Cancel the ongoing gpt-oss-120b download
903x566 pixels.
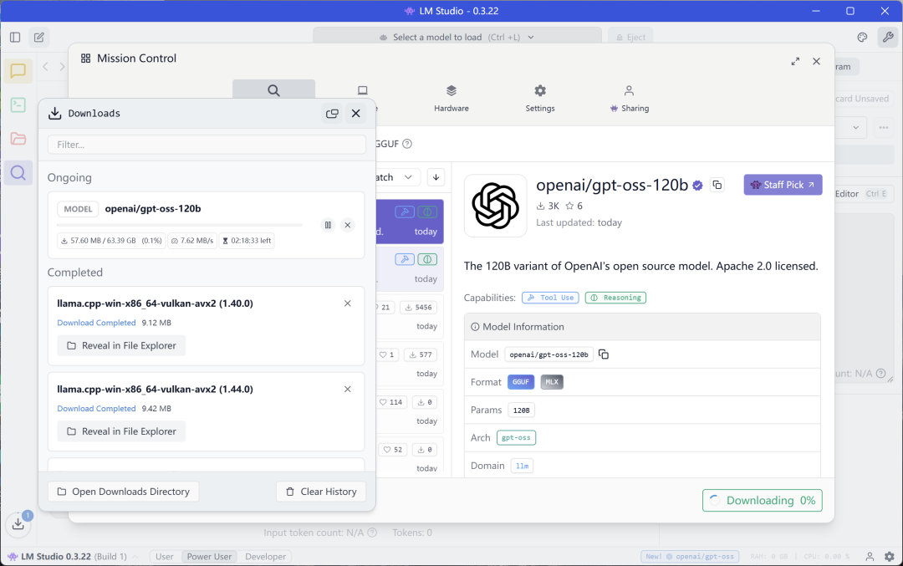pyautogui.click(x=347, y=225)
